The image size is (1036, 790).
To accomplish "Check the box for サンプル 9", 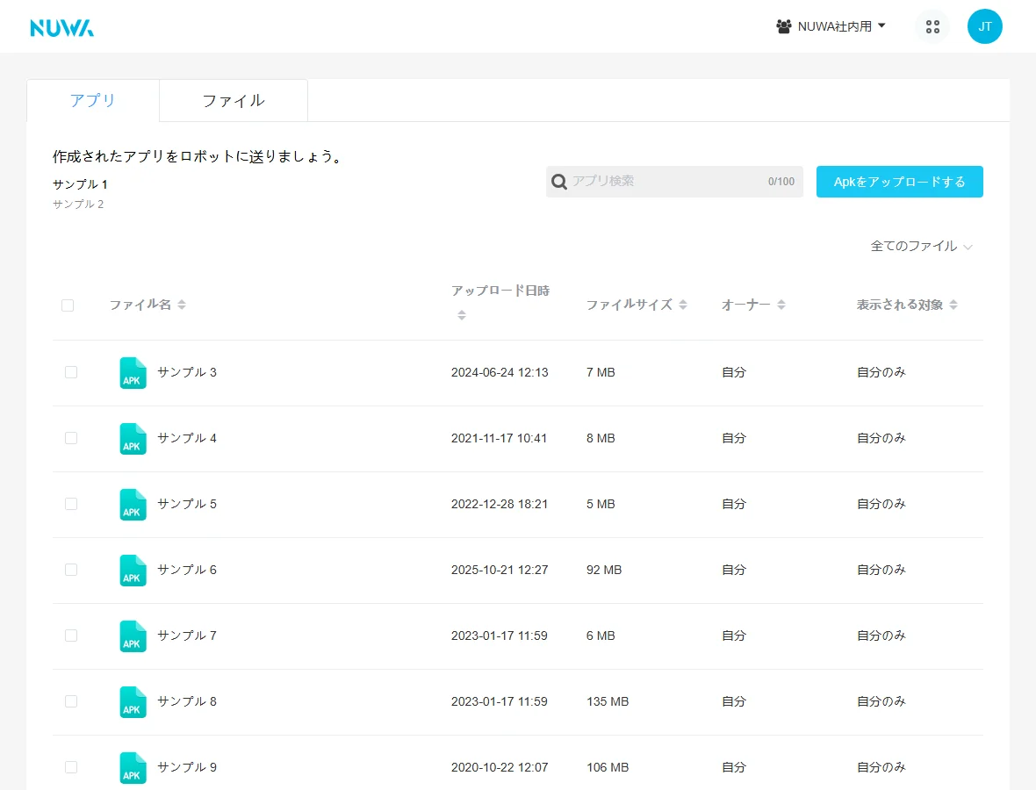I will pyautogui.click(x=71, y=767).
